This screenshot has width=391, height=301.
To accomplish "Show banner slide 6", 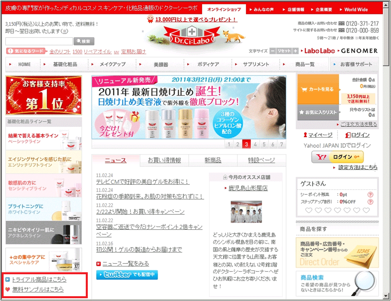I will tap(273, 144).
